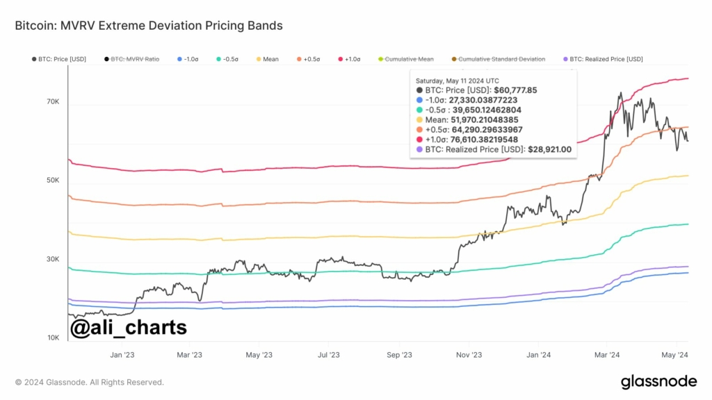The image size is (712, 400).
Task: Click the purple Realized Price dot in tooltip
Action: coord(419,150)
